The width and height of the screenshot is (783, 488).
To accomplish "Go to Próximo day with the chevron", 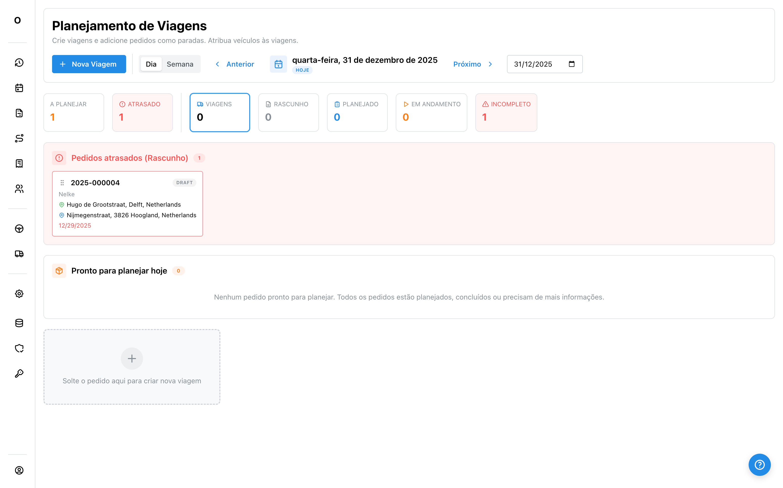I will 490,64.
